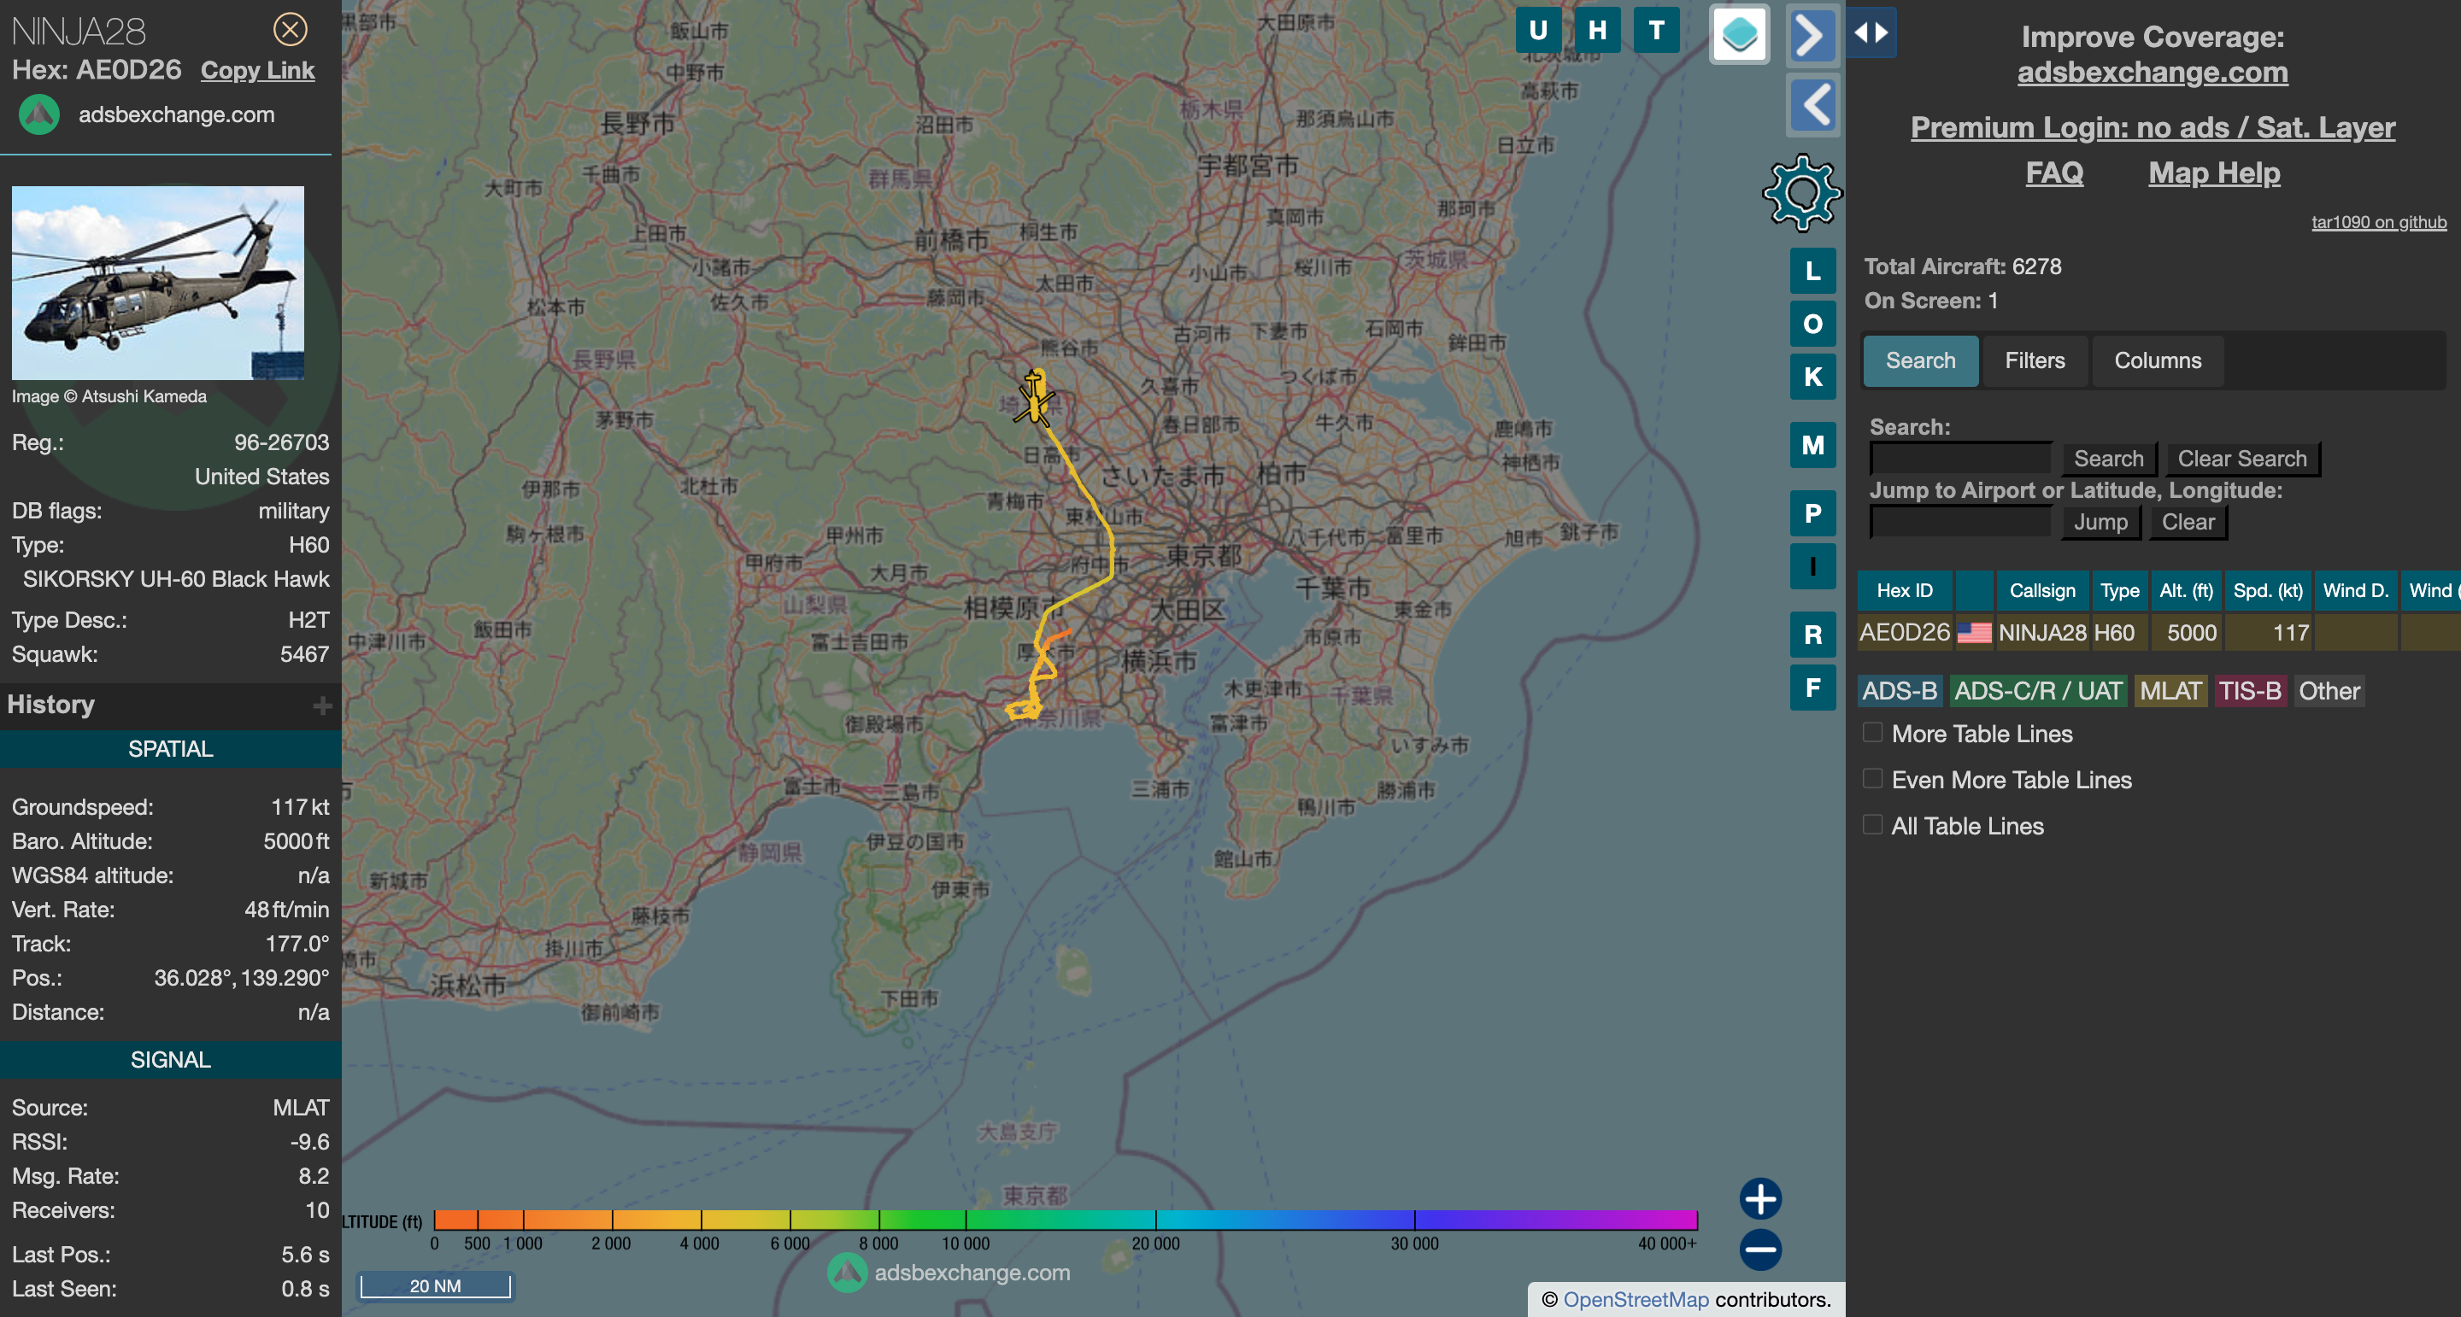The width and height of the screenshot is (2461, 1317).
Task: Click the right chevron sidebar button
Action: click(x=1812, y=36)
